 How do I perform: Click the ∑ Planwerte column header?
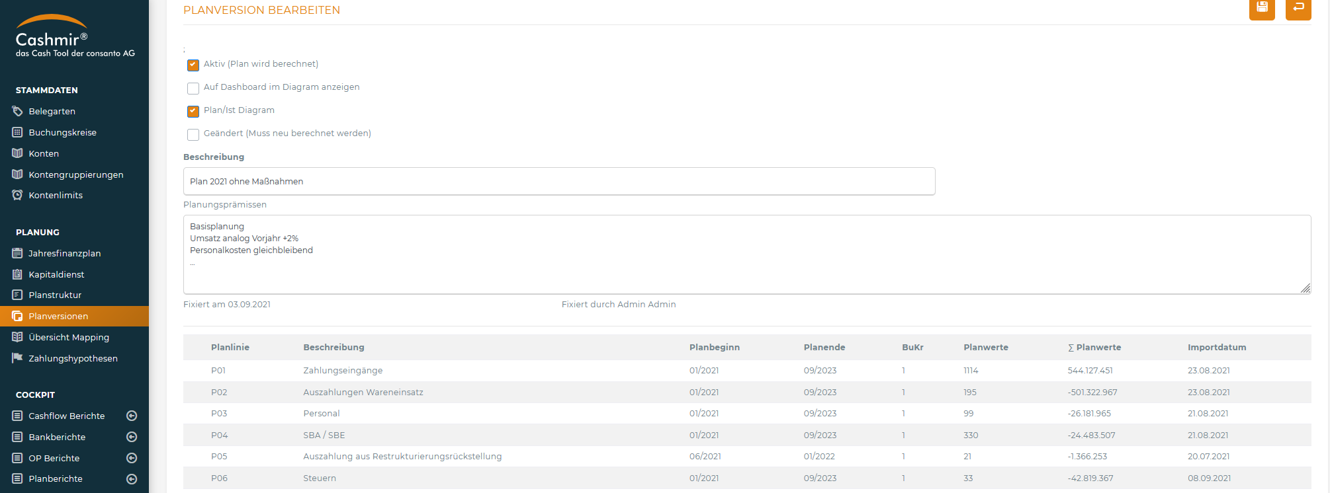point(1094,347)
